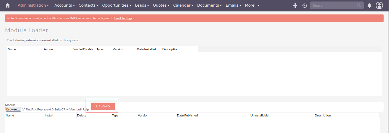Click the search magnifier icon

358,5
